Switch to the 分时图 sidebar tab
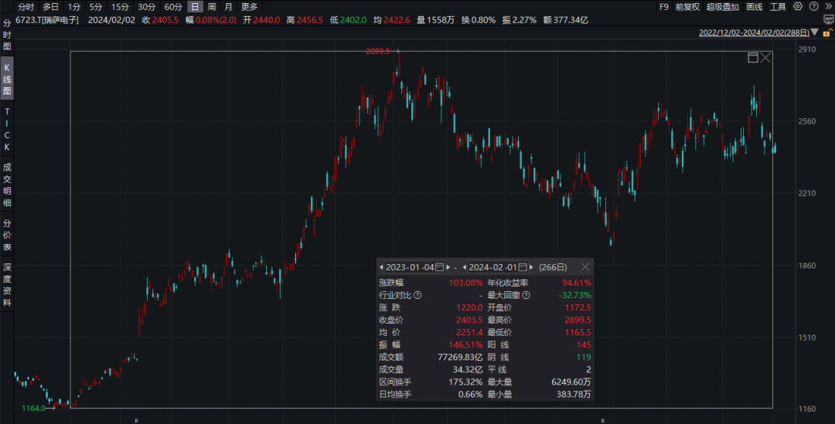Image resolution: width=835 pixels, height=424 pixels. [x=7, y=36]
